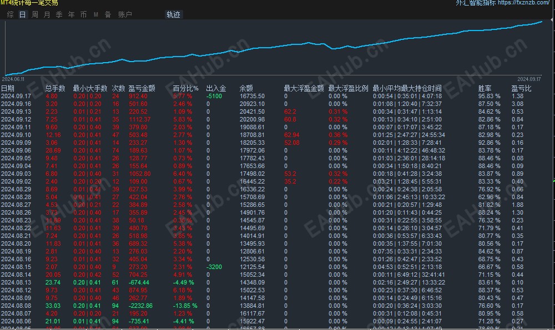Image resolution: width=555 pixels, height=330 pixels.
Task: Select the 2024.09.16 date cell
Action: pyautogui.click(x=16, y=104)
